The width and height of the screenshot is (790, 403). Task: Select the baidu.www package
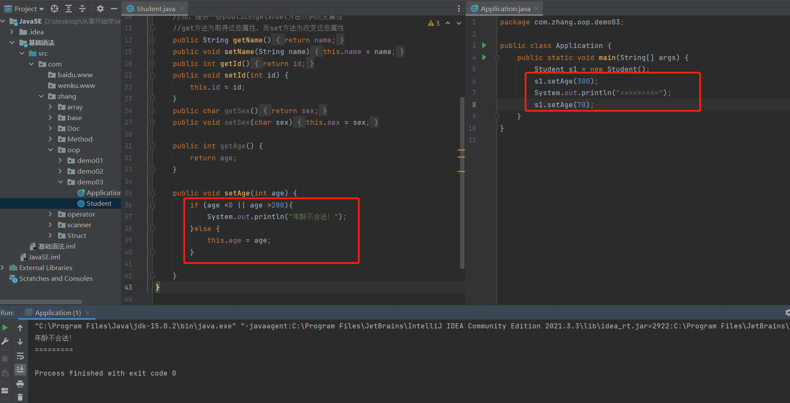point(75,75)
